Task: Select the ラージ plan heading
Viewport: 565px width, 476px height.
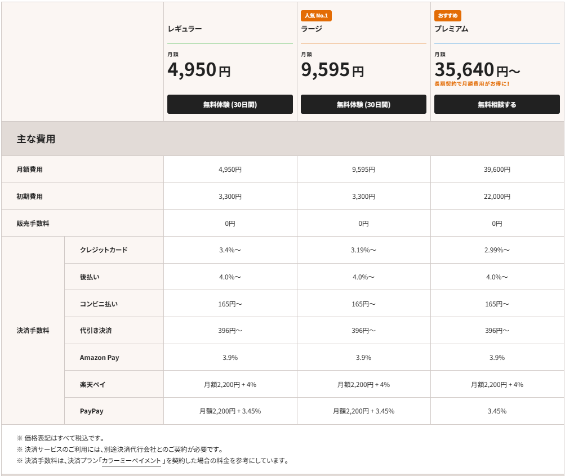Action: click(x=312, y=29)
